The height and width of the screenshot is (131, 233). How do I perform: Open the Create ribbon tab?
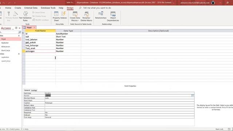tap(18, 8)
